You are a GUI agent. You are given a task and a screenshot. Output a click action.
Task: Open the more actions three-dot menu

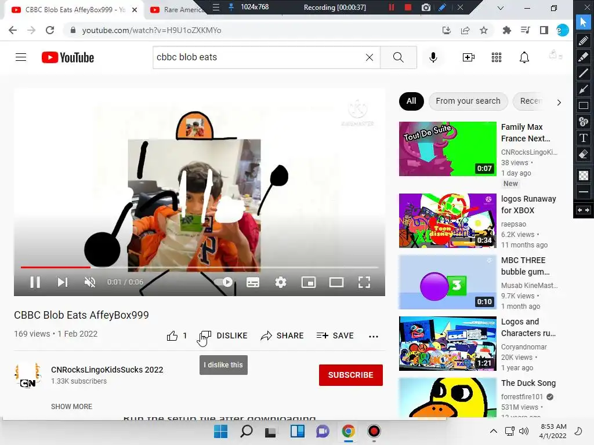[x=374, y=336]
